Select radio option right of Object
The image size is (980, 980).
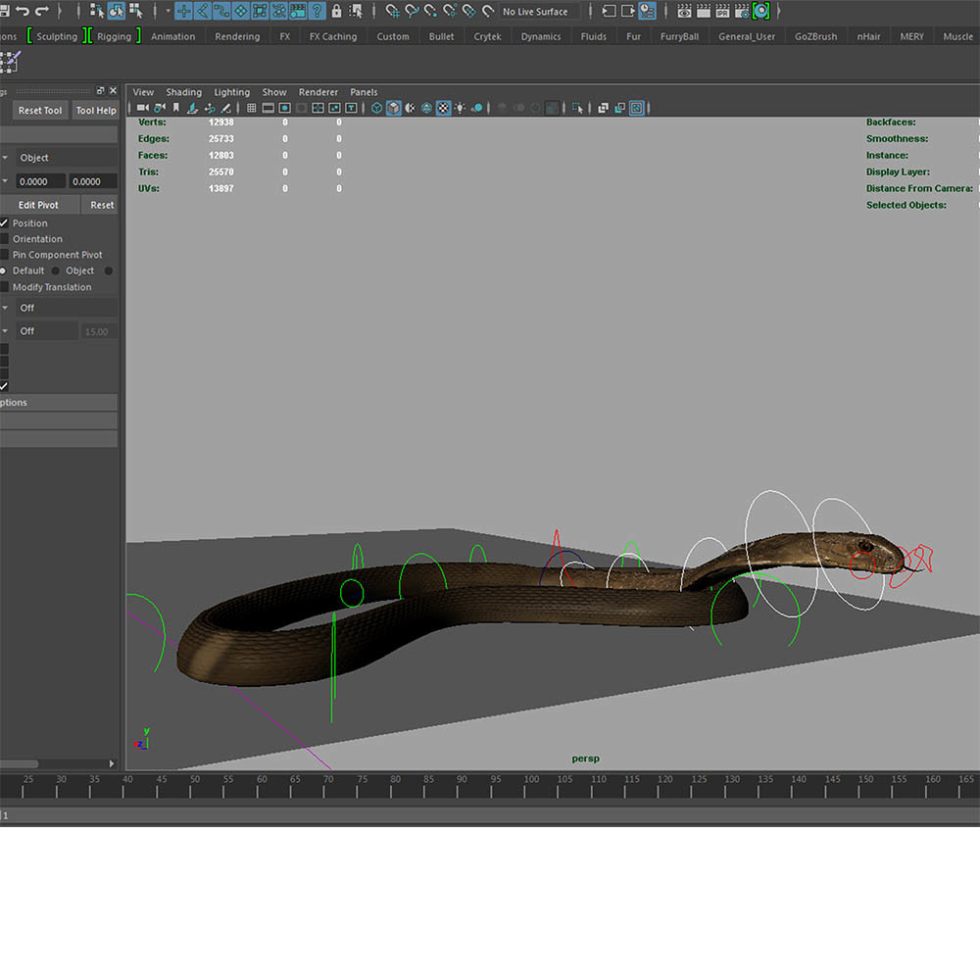click(x=109, y=270)
